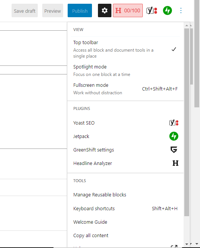Open Headline Analyzer plugin entry
200x248 pixels.
coord(126,163)
